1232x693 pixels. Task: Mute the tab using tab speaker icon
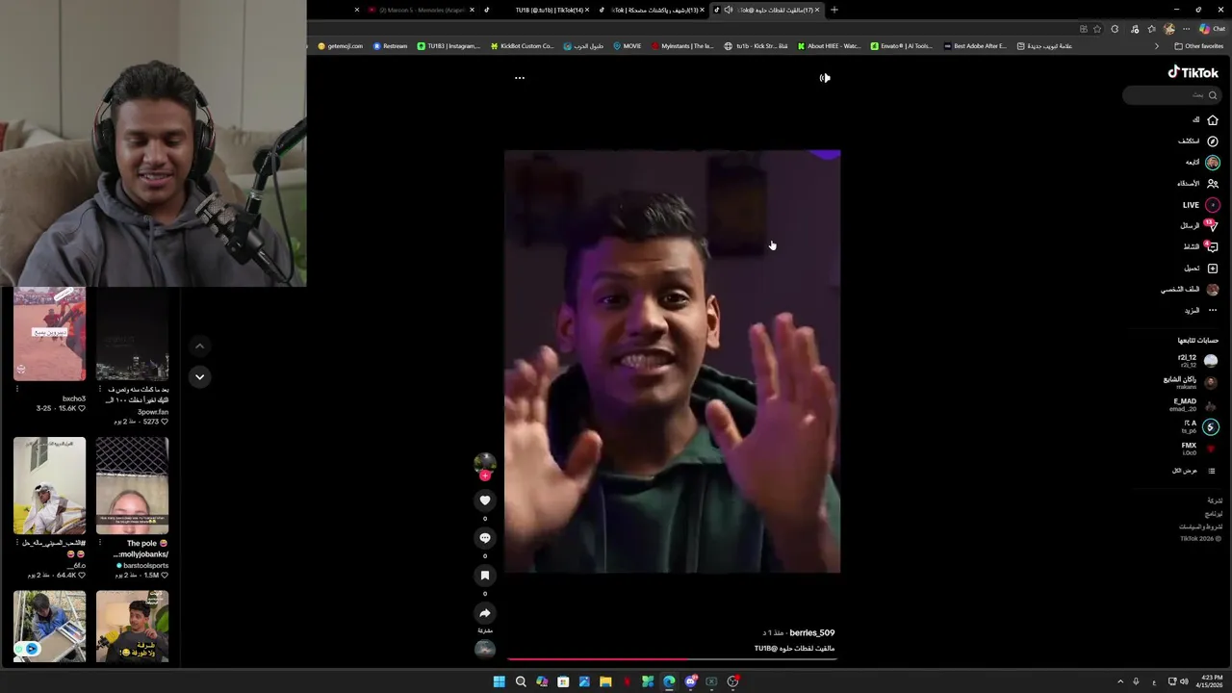[729, 10]
